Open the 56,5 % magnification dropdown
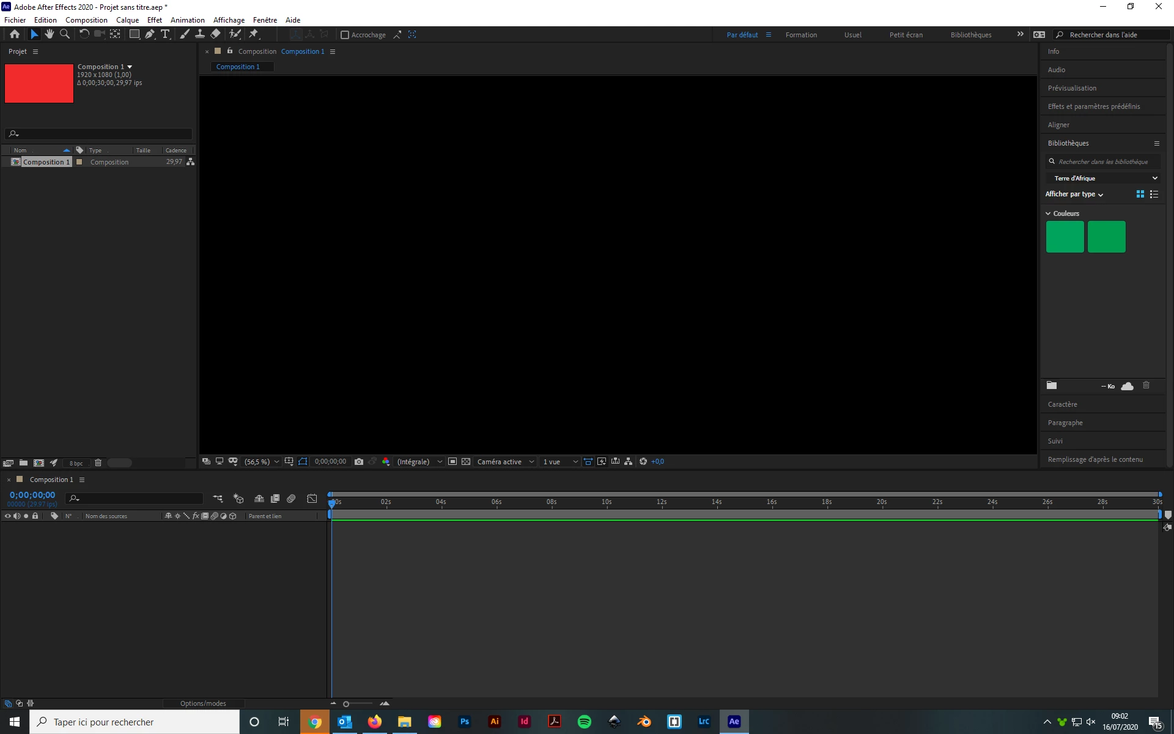1174x734 pixels. 262,462
